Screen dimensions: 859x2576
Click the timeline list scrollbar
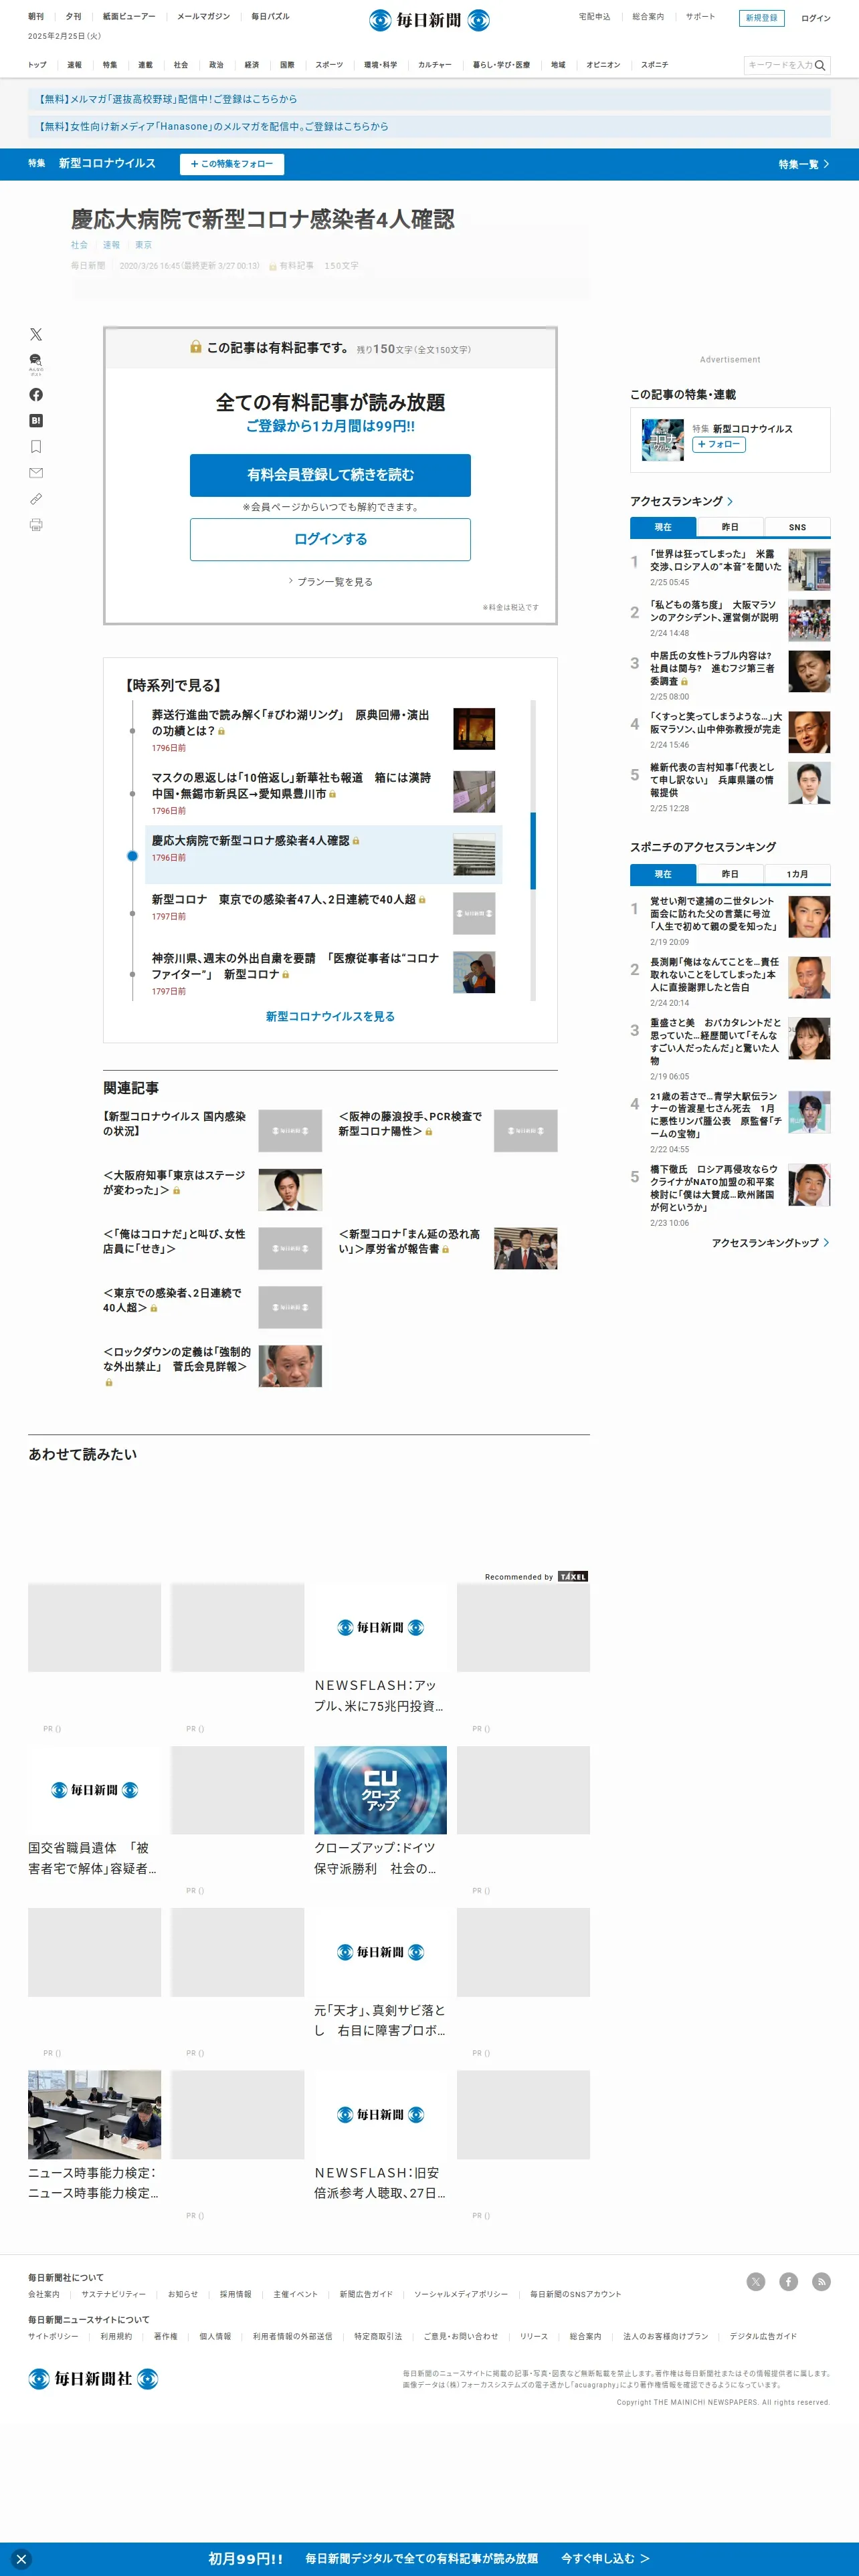[x=533, y=850]
